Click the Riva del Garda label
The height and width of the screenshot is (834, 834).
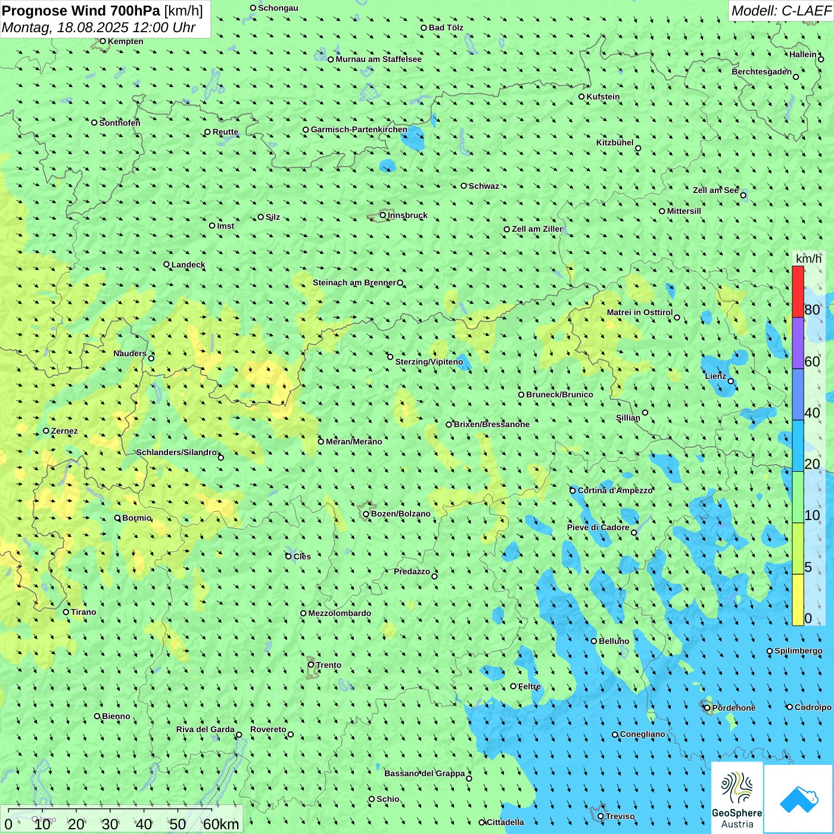206,729
